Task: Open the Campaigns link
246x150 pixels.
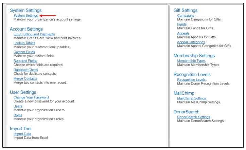Action: coord(186,16)
